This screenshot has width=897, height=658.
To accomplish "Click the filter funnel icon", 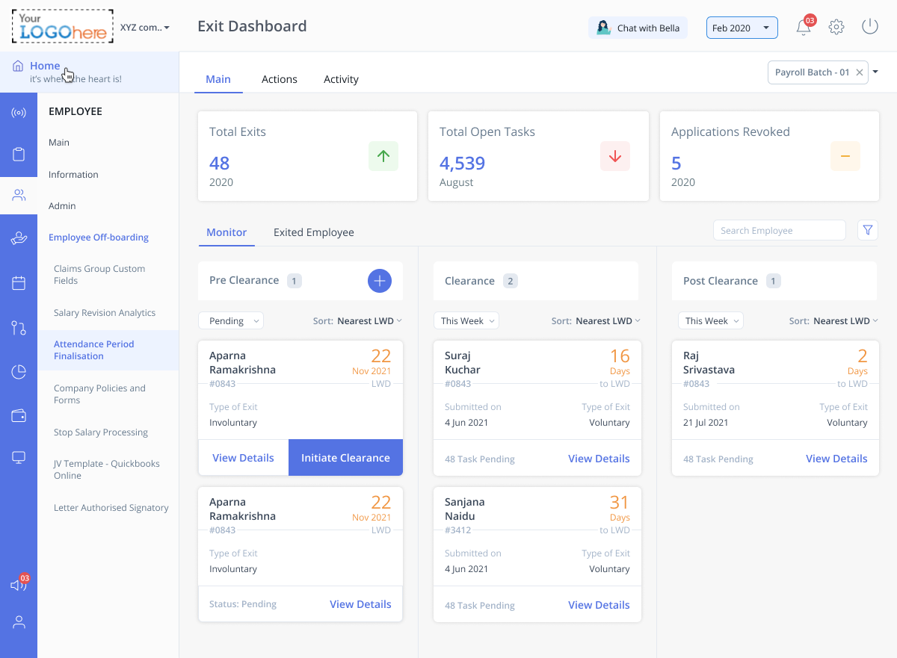I will (x=867, y=230).
